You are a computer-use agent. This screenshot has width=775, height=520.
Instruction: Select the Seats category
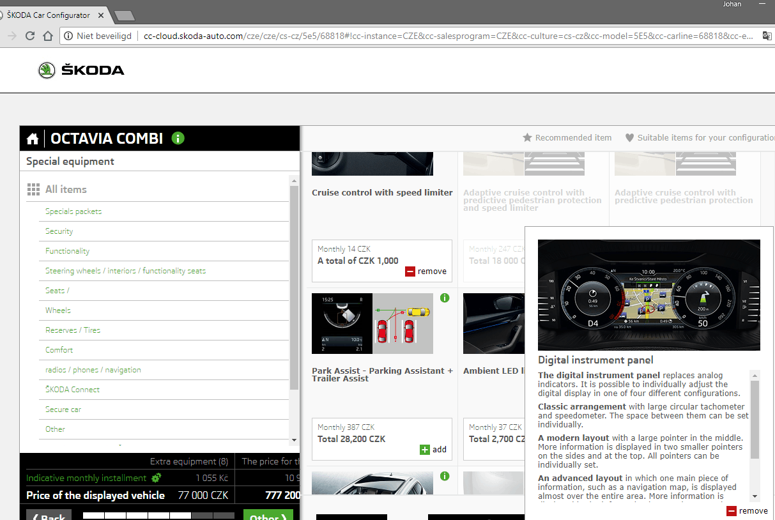(x=58, y=291)
